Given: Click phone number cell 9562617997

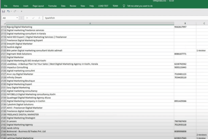Looking at the screenshot, I should click(185, 27).
